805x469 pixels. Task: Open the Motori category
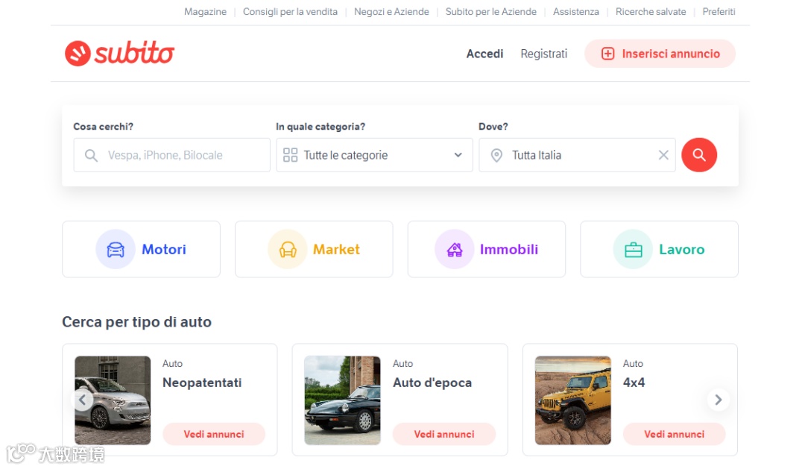click(x=141, y=249)
